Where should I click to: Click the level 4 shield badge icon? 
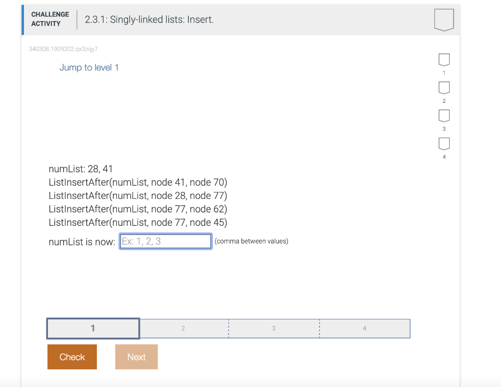point(444,144)
